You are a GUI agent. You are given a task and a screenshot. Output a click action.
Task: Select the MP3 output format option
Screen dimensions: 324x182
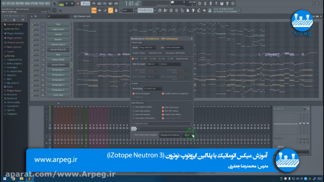click(144, 59)
